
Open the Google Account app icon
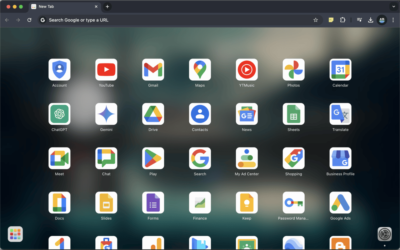click(59, 70)
